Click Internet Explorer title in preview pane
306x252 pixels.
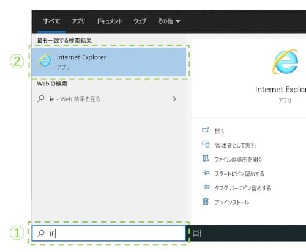click(x=280, y=90)
